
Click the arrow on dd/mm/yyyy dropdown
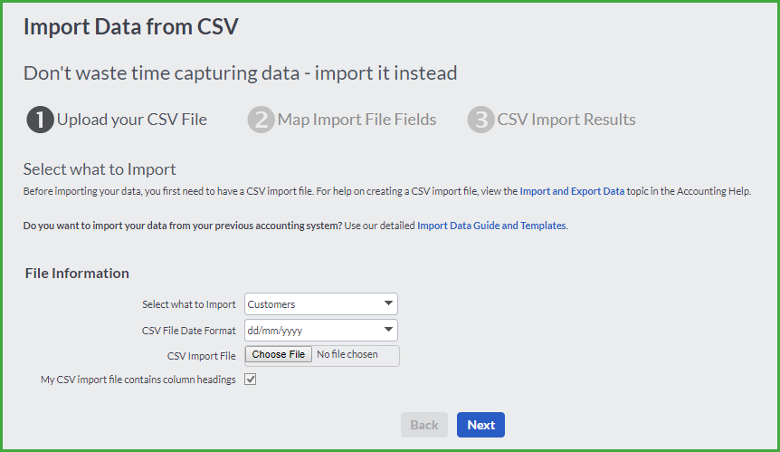(388, 329)
